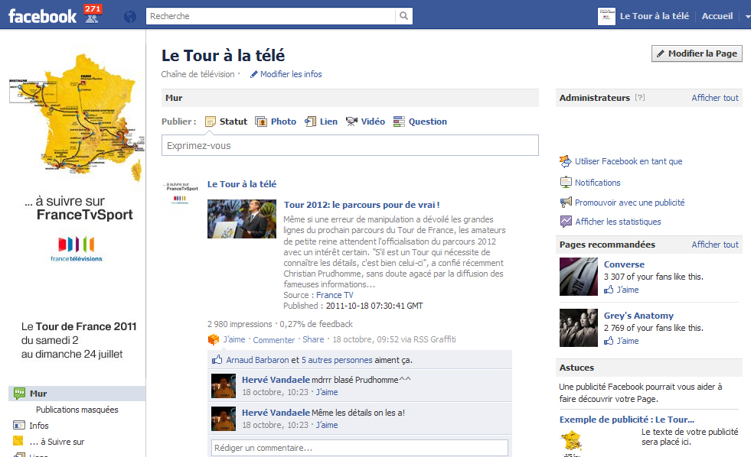Click Arnaud Barbaron's name
The height and width of the screenshot is (457, 751).
pyautogui.click(x=257, y=360)
